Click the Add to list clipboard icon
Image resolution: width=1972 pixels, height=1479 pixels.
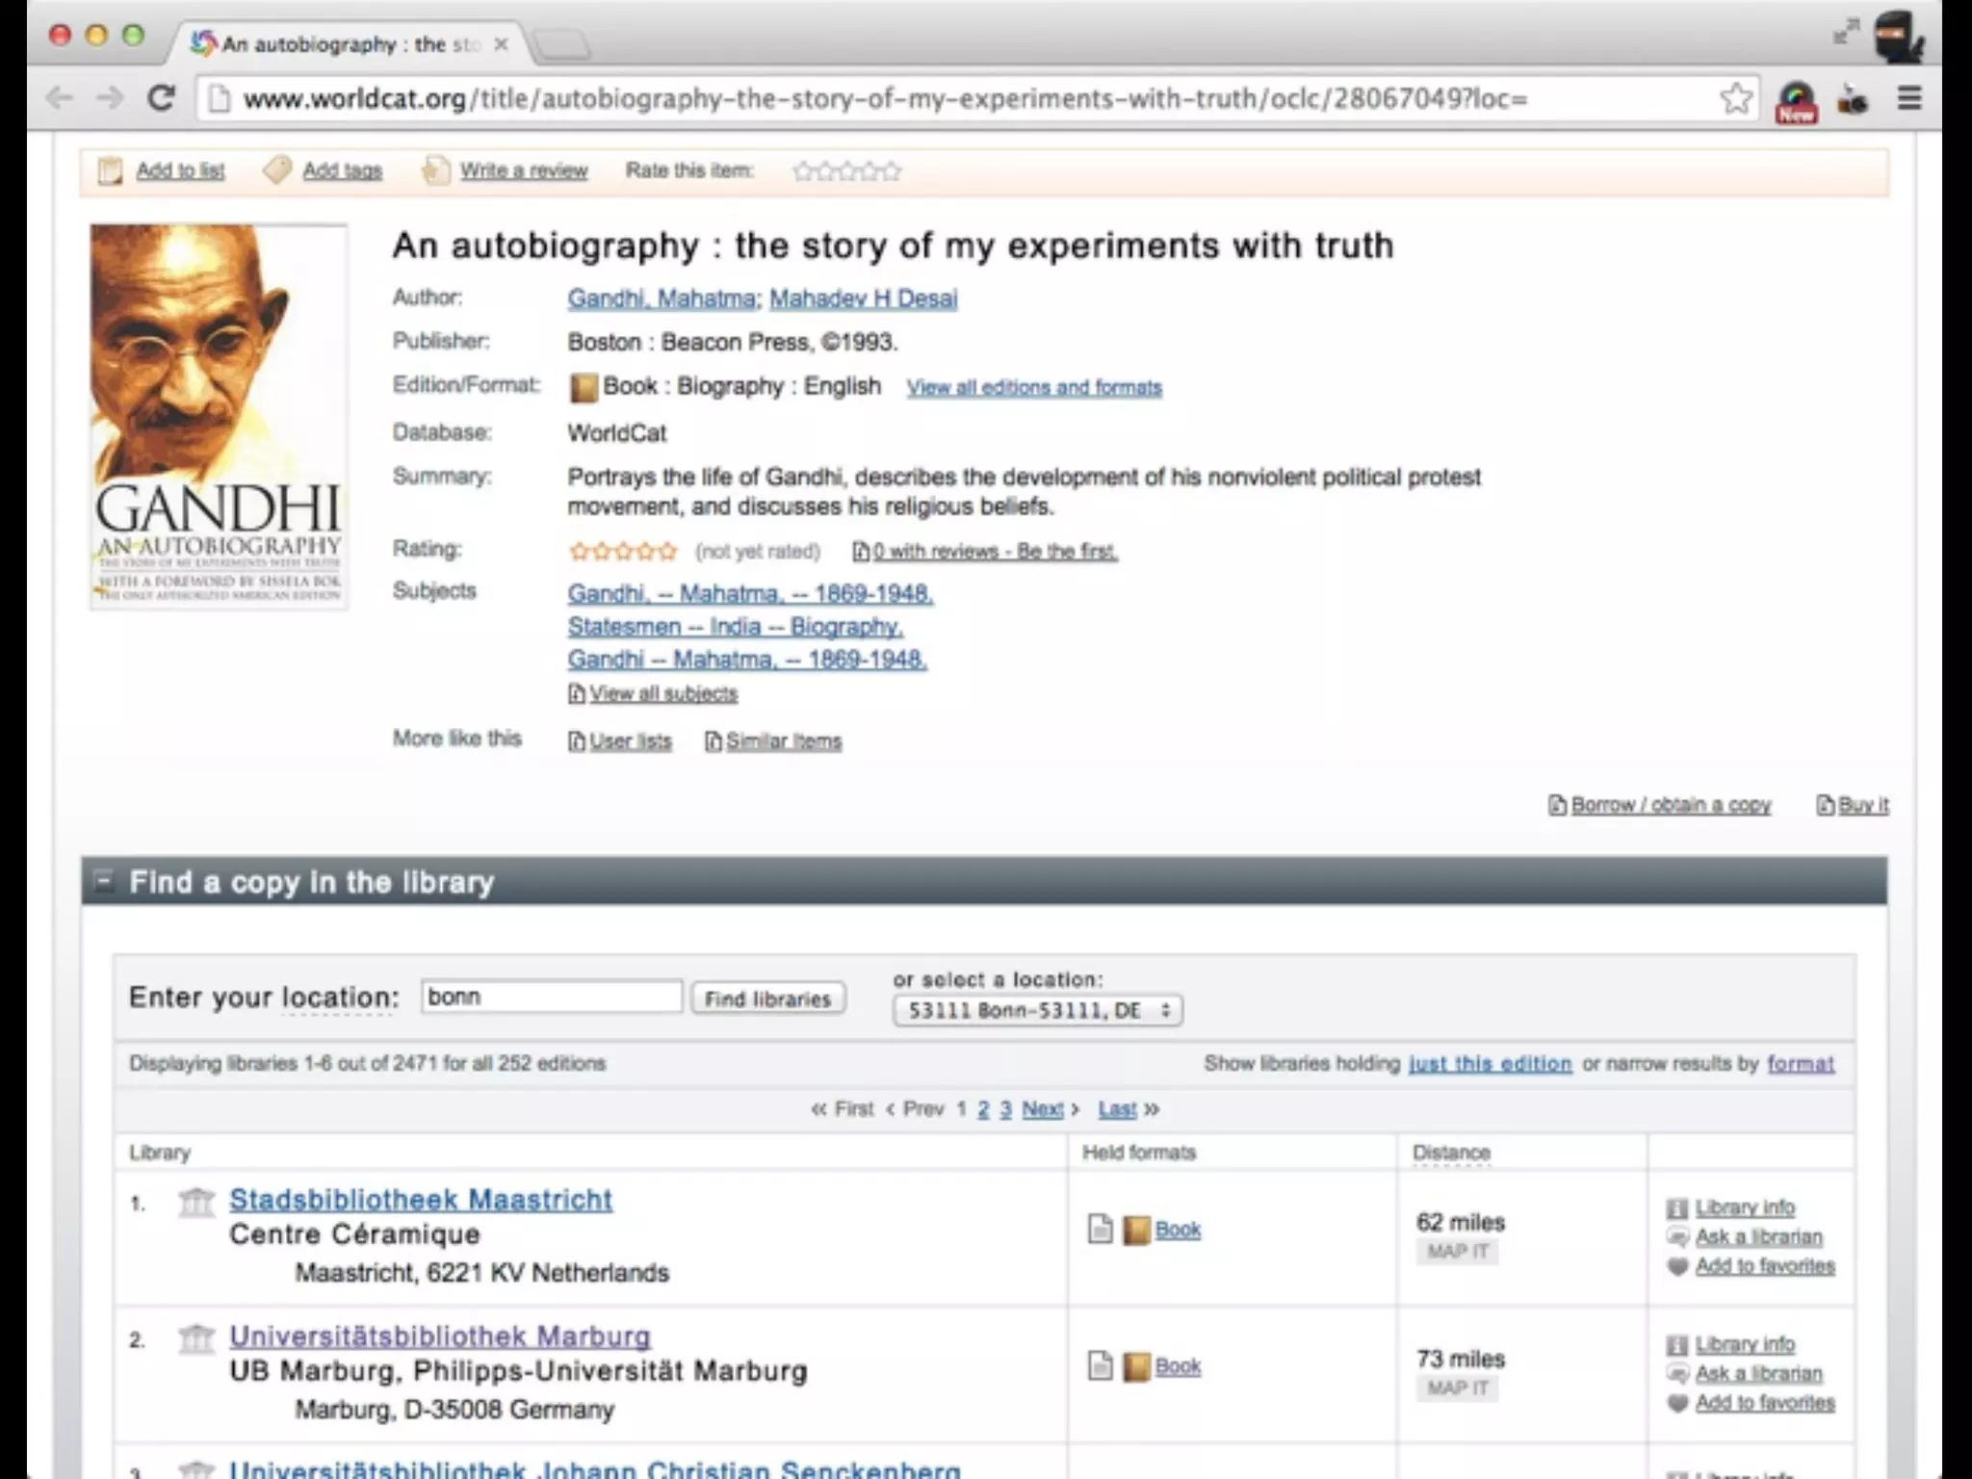pos(110,171)
